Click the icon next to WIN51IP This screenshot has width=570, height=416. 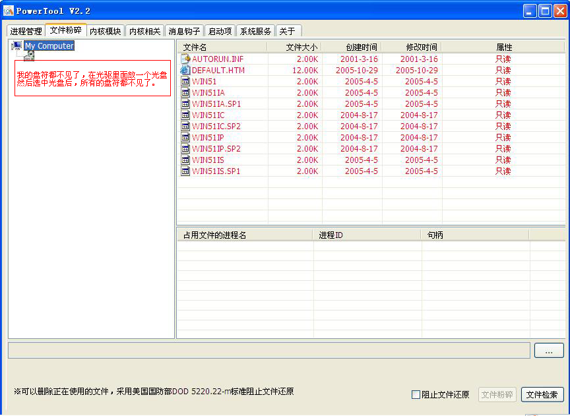coord(185,138)
